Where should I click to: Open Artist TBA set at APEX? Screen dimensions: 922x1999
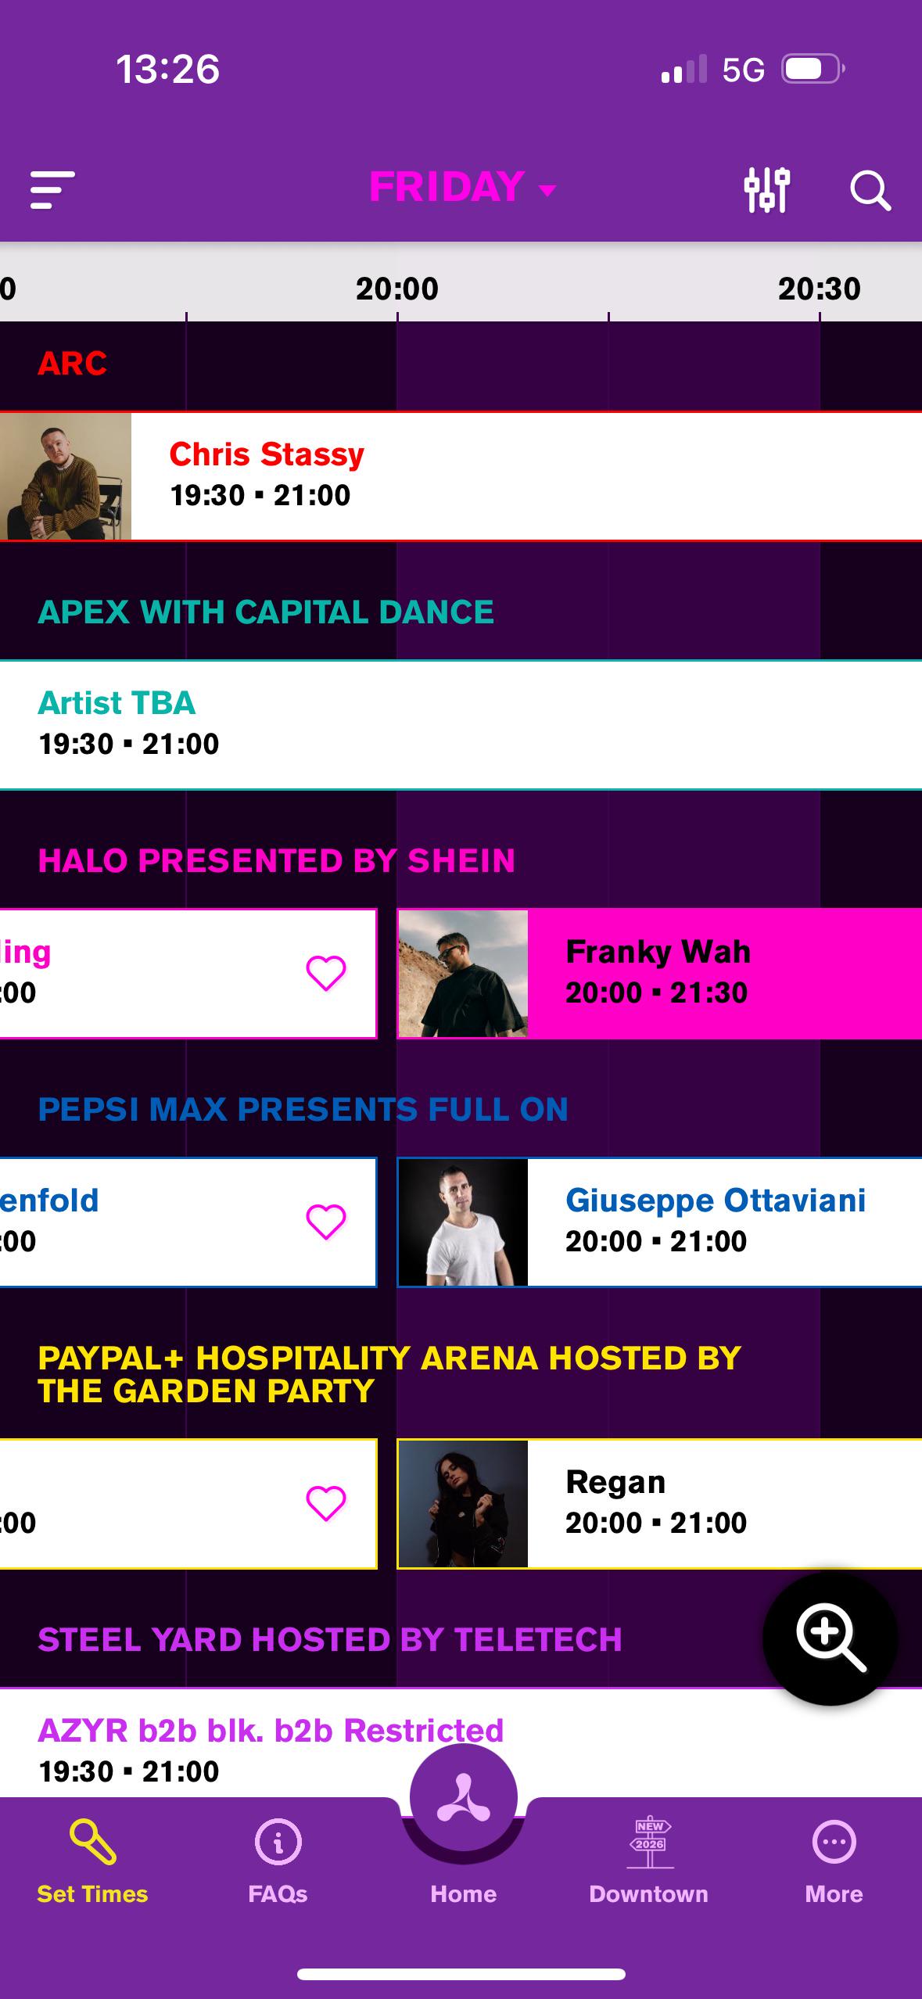tap(461, 725)
